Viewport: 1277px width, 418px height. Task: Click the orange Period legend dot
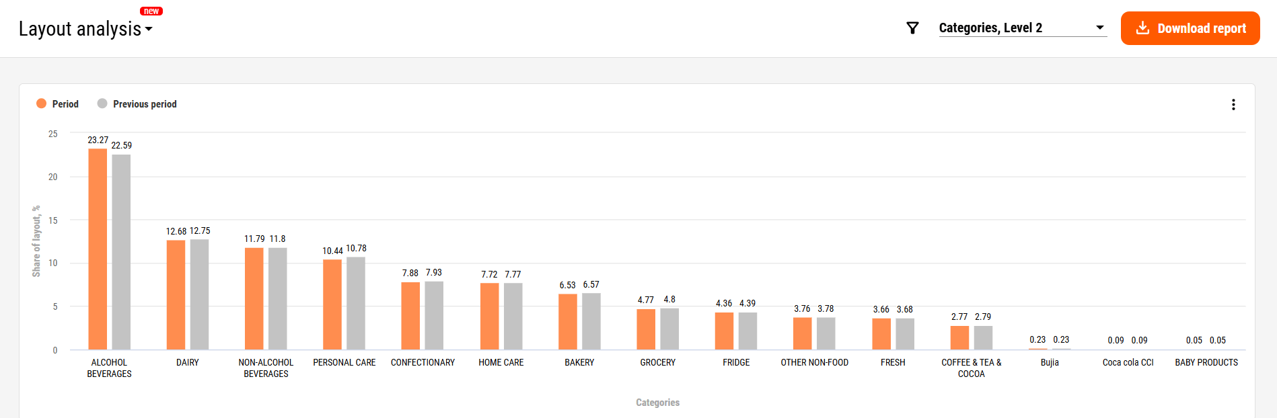click(x=42, y=103)
